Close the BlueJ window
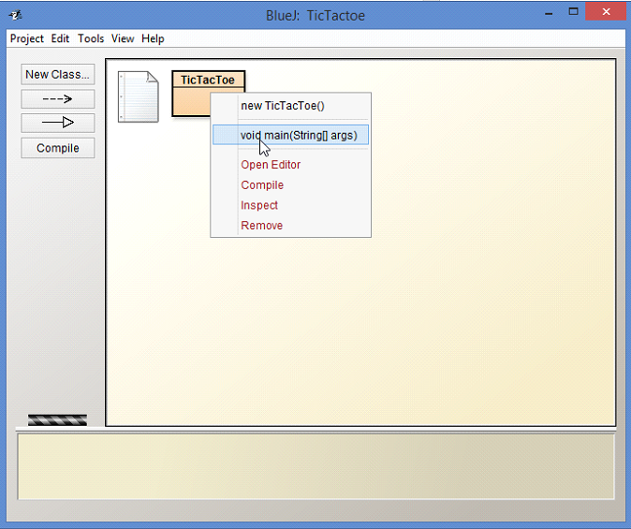Screen dimensions: 631x529 (x=606, y=11)
